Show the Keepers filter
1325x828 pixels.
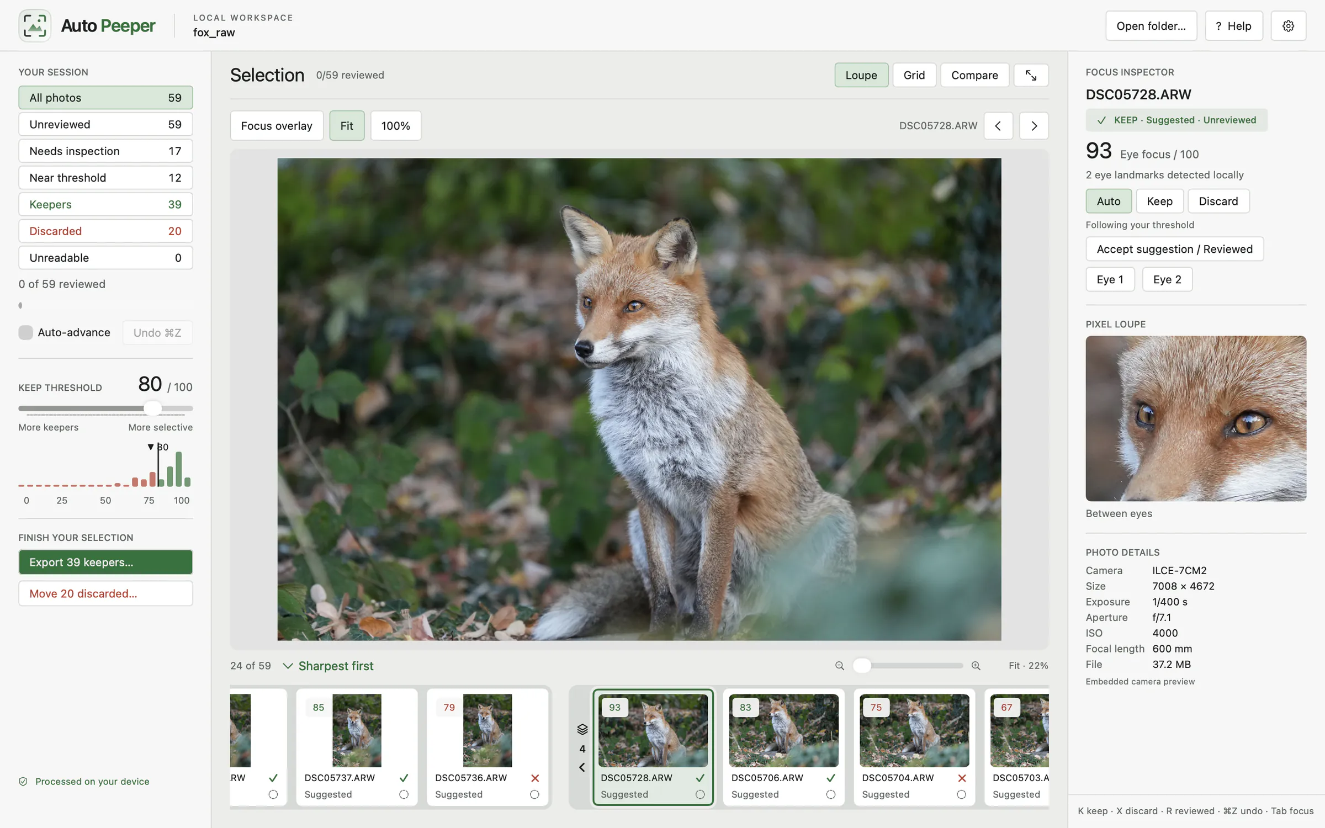[105, 204]
